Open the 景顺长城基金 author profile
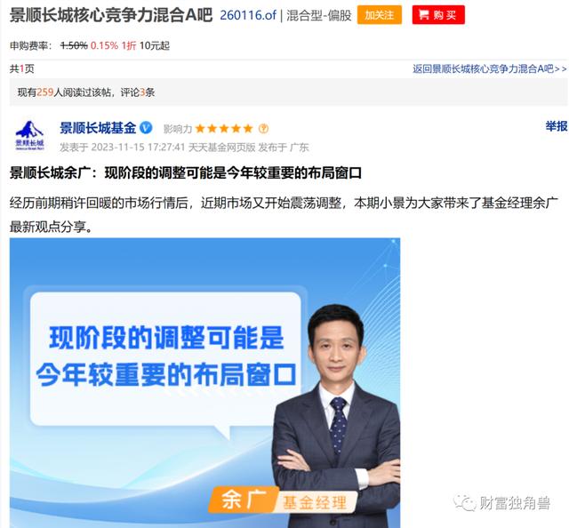 [x=98, y=128]
